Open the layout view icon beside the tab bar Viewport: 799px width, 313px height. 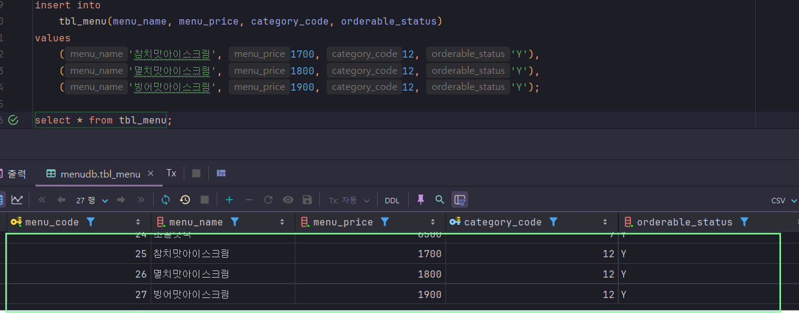pos(221,173)
